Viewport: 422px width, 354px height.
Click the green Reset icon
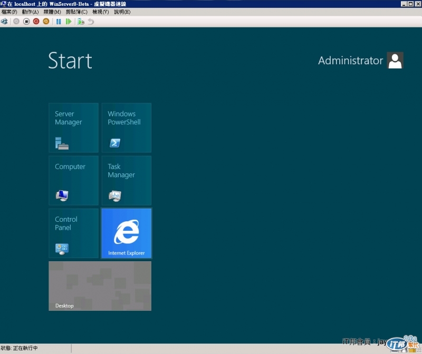[69, 22]
